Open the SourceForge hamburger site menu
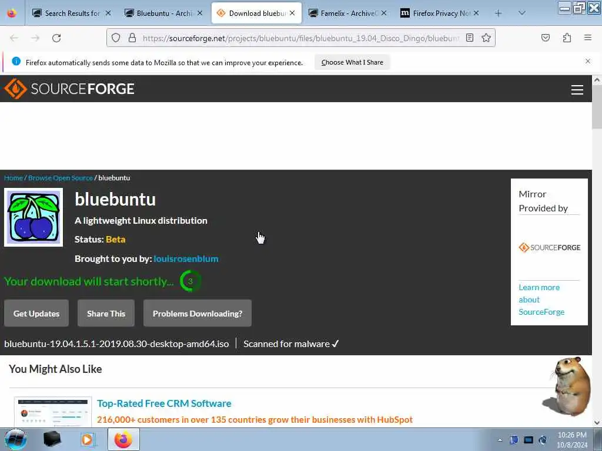Viewport: 602px width, 451px height. pos(577,90)
